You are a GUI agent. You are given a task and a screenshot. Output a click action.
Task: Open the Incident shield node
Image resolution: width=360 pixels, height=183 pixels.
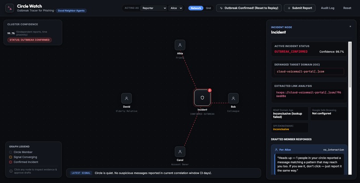click(202, 98)
